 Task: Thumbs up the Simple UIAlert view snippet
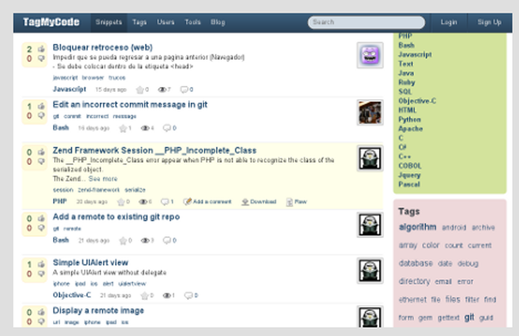point(41,265)
